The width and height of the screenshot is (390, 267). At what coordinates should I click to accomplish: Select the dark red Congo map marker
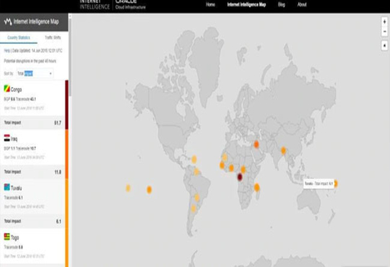point(240,177)
